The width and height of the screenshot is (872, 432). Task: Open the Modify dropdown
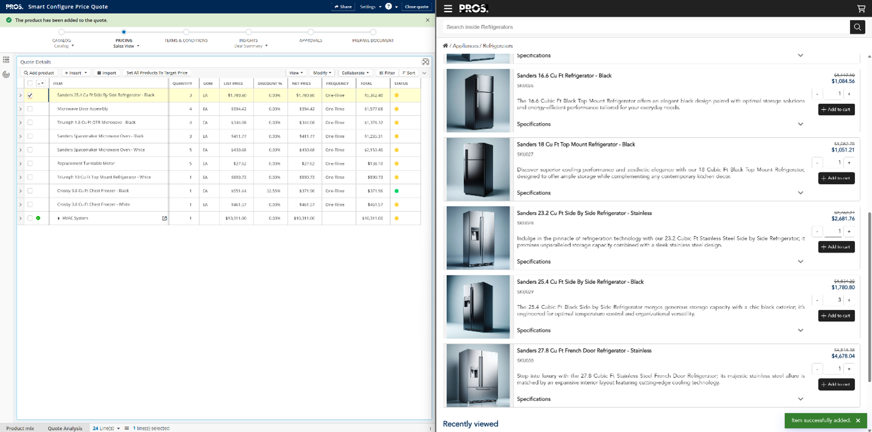pyautogui.click(x=322, y=73)
